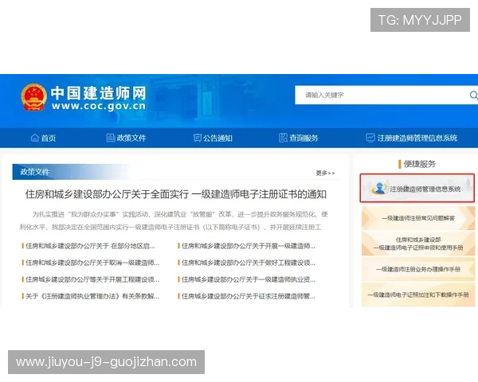Click the notice icon beside 公告通知
Screen dimensions: 478x382
click(x=198, y=138)
